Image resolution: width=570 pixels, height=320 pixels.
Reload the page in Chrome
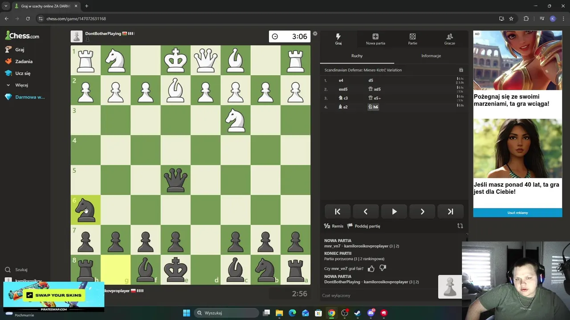pyautogui.click(x=28, y=19)
